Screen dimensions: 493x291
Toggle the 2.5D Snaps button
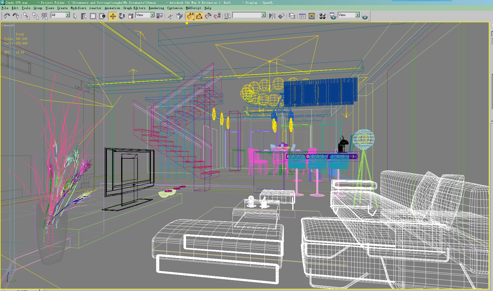point(190,16)
